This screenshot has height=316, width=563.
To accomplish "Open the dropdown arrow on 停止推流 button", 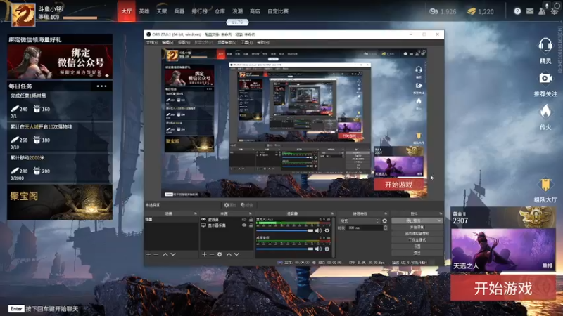I will click(x=439, y=220).
